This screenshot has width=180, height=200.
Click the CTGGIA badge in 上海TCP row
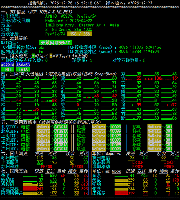point(61,136)
